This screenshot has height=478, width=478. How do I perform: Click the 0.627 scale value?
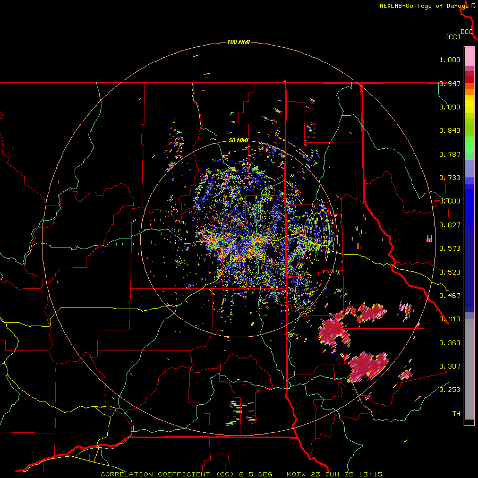point(450,225)
